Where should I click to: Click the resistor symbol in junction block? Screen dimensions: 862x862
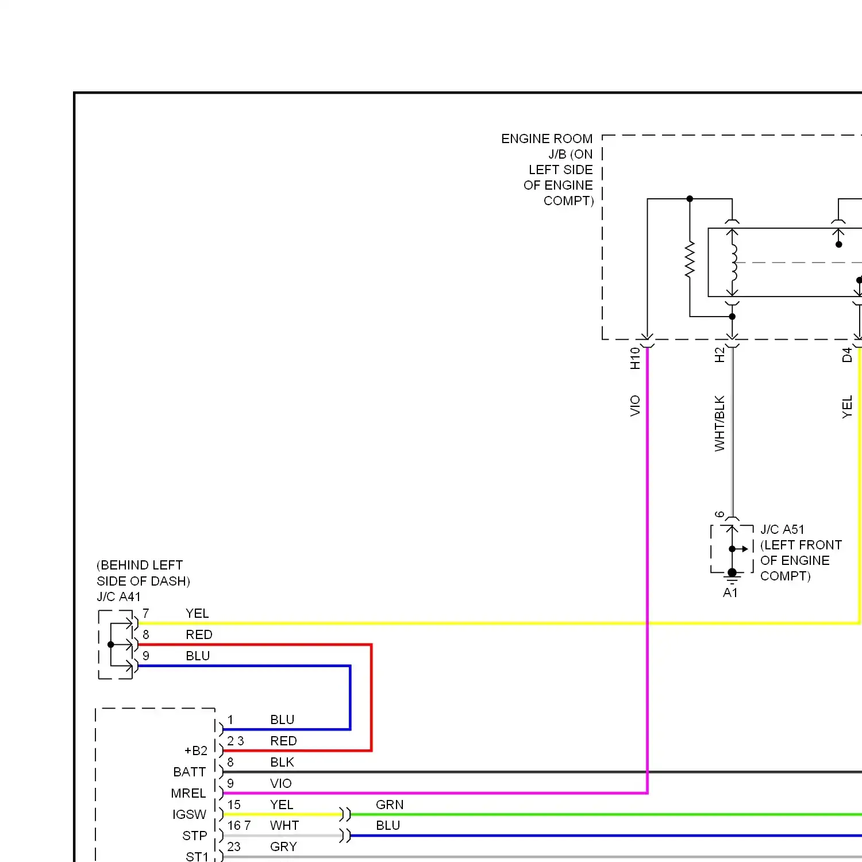pyautogui.click(x=690, y=260)
